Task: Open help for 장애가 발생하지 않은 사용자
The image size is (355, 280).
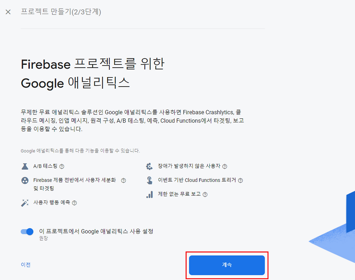Action: pos(225,166)
